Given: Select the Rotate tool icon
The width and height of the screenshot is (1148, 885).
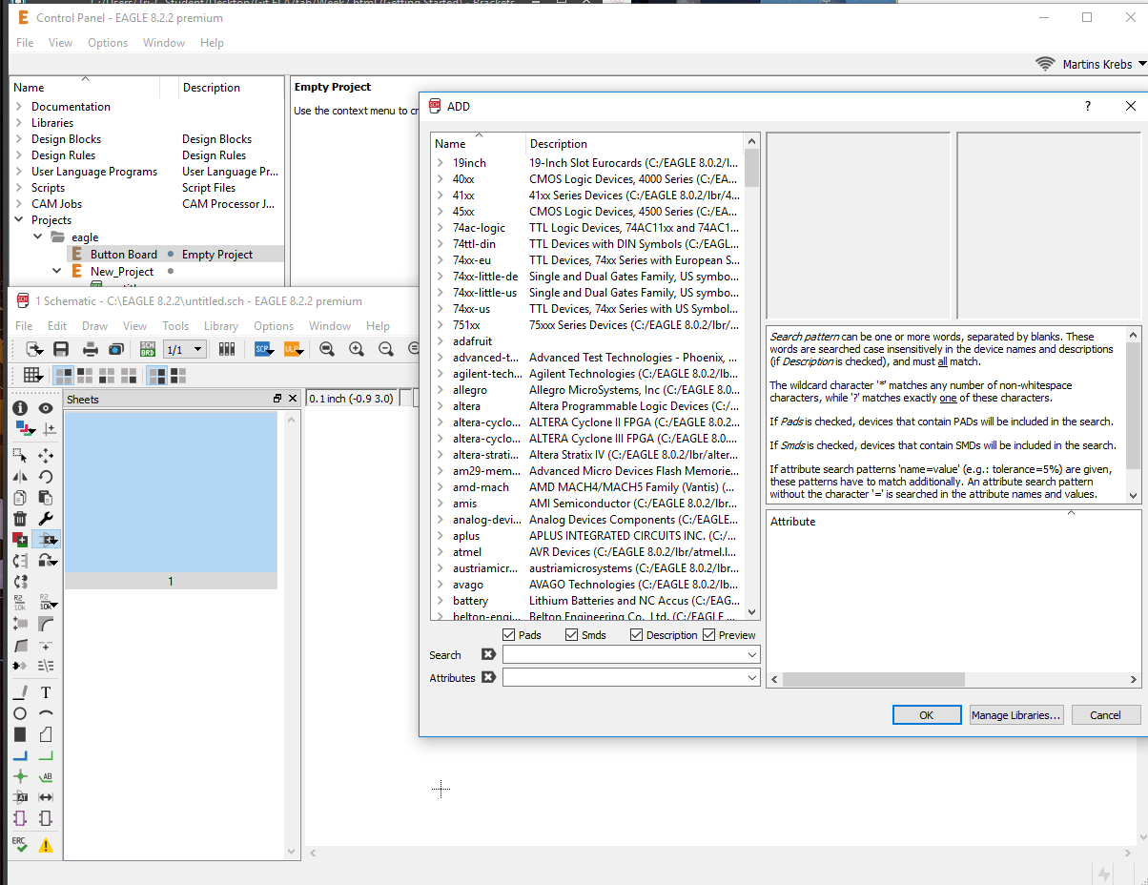Looking at the screenshot, I should coord(45,476).
